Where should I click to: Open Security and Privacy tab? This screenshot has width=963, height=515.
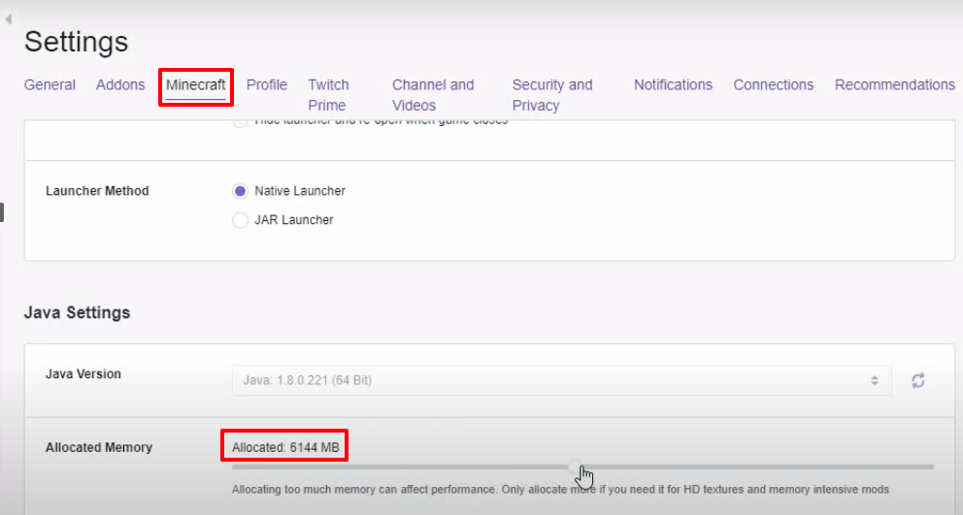point(552,95)
